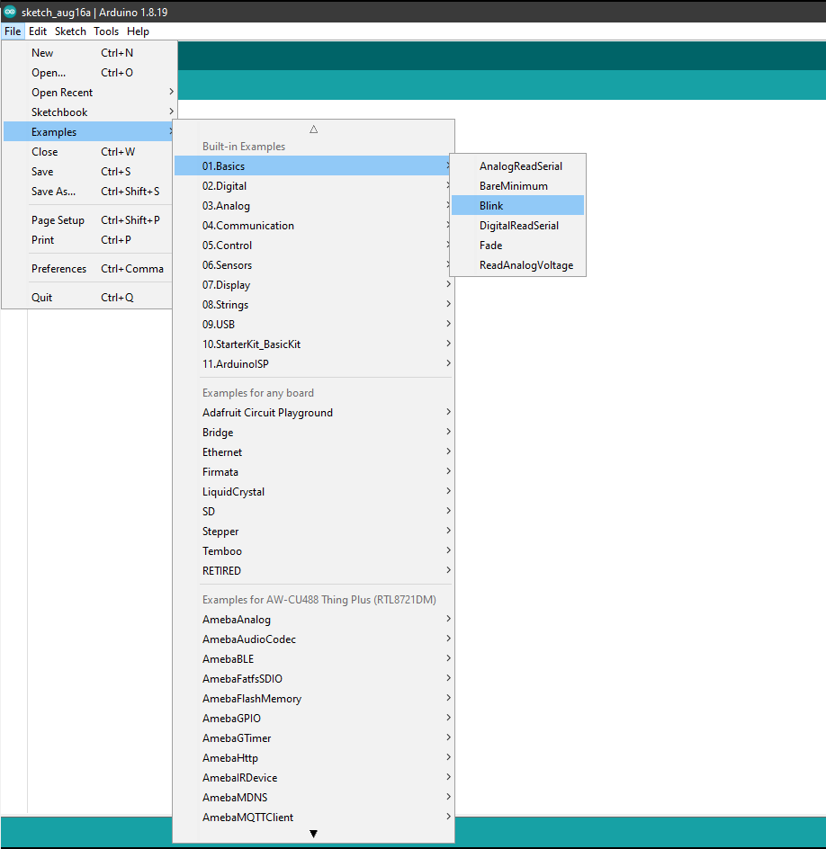Expand the AmebaFlashMemory examples
The height and width of the screenshot is (849, 826).
click(x=314, y=699)
